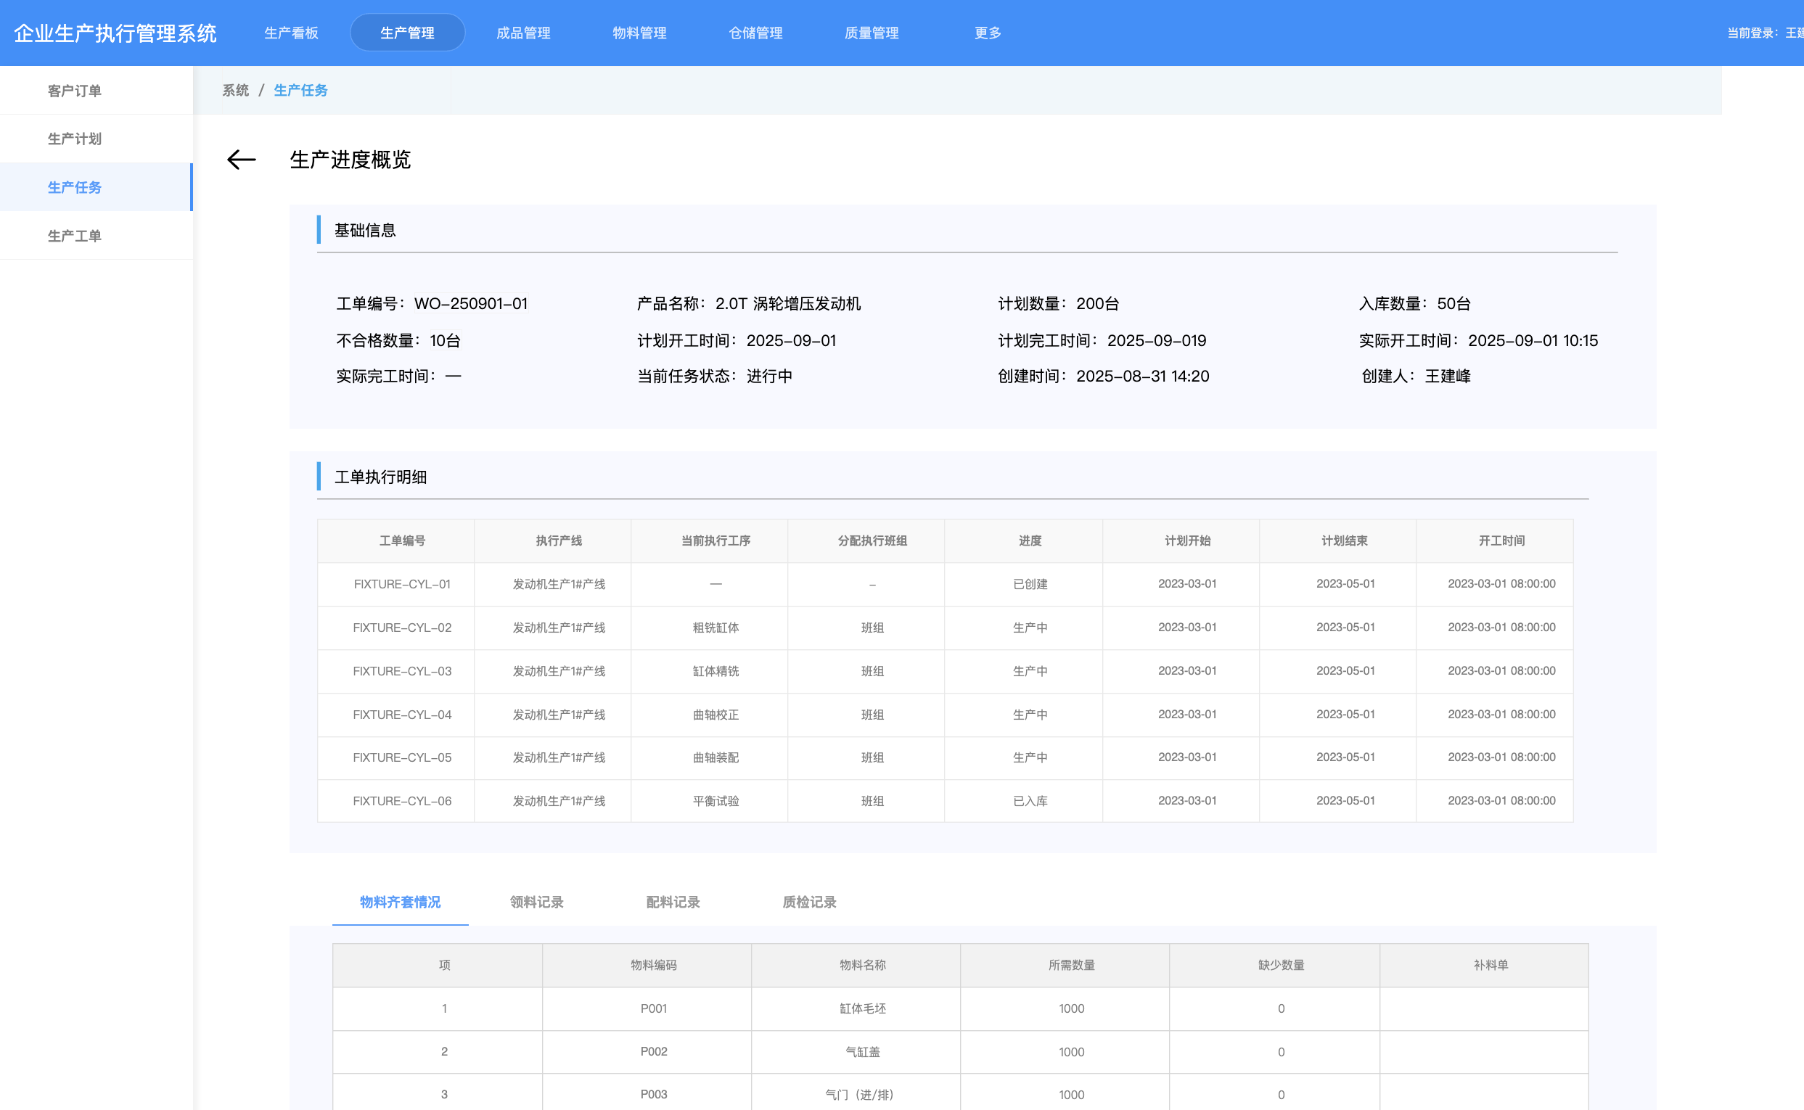Switch to the 质检记录 tab

click(x=809, y=903)
